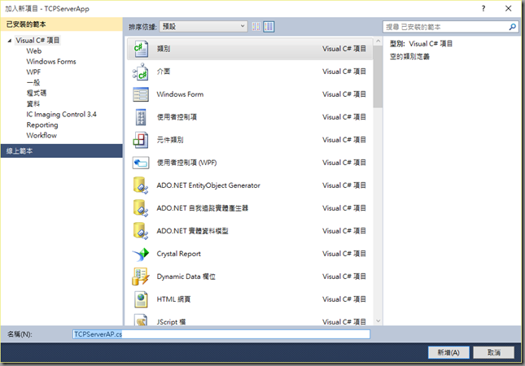525x366 pixels.
Task: Focus the 搜尋 已安裝的範本 search box
Action: tap(446, 27)
